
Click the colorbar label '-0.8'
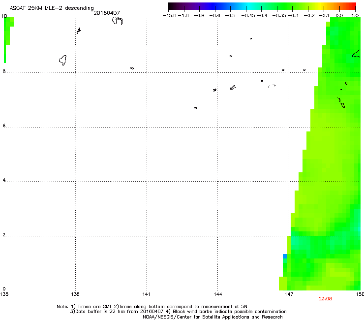(199, 16)
